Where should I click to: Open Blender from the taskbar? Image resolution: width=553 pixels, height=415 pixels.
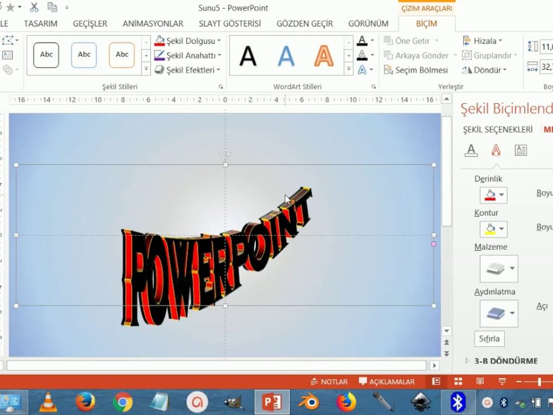click(x=309, y=402)
